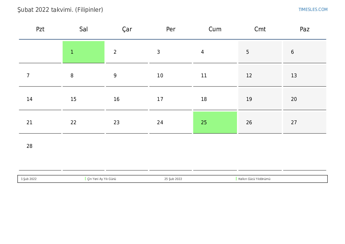Select February 1 highlighted holiday cell
This screenshot has height=244, width=345.
84,52
